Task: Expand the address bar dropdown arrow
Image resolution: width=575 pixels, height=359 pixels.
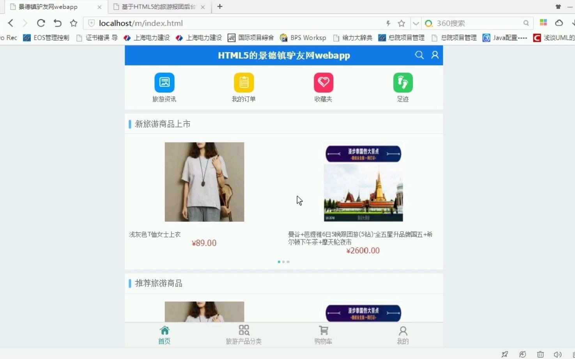Action: pos(416,23)
